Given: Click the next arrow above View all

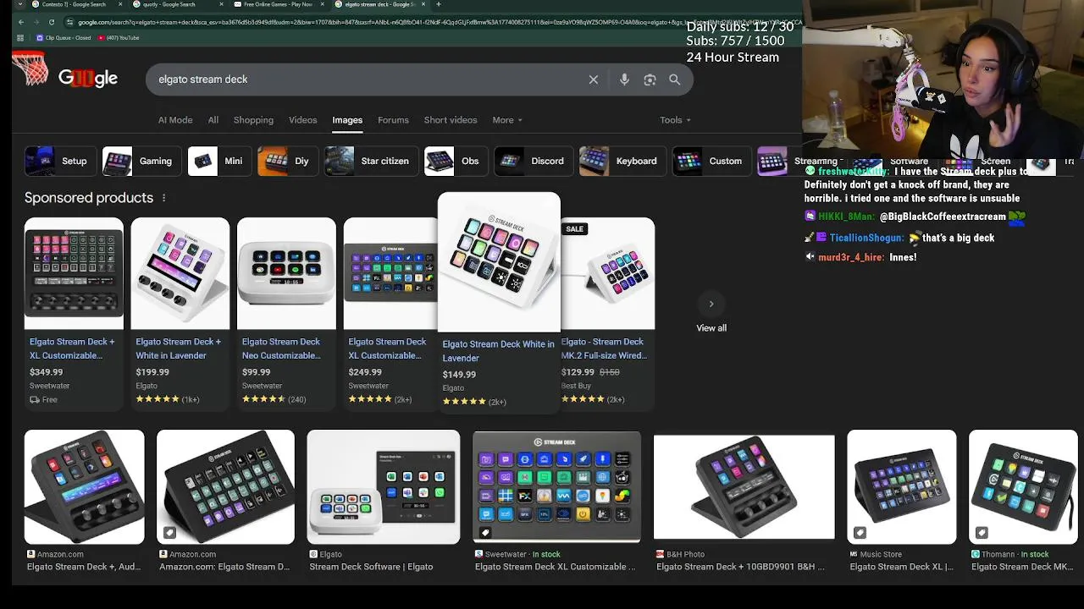Looking at the screenshot, I should [x=711, y=304].
